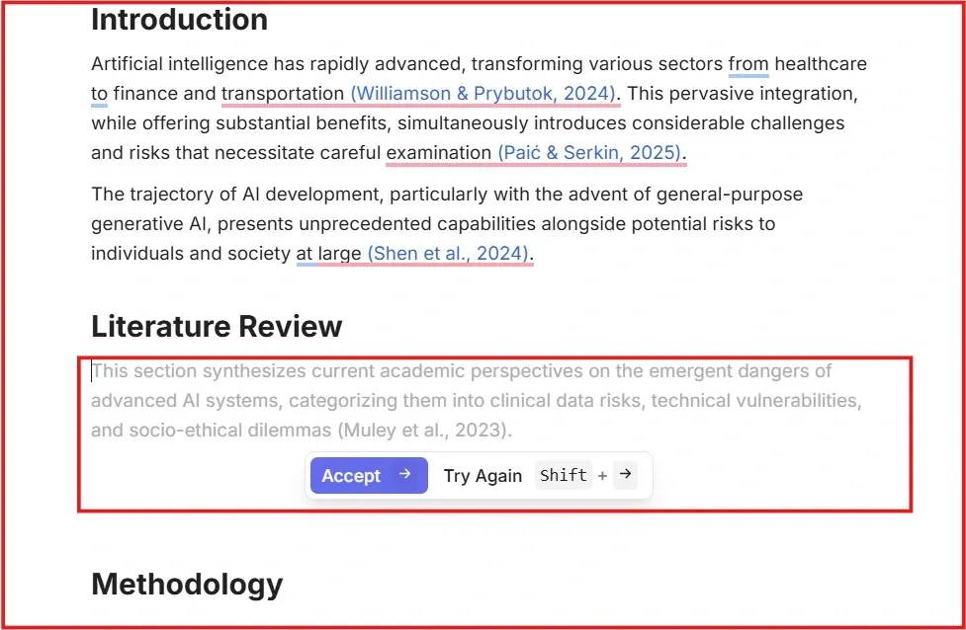The image size is (966, 630).
Task: Click the arrow icon inside Accept
Action: point(404,475)
